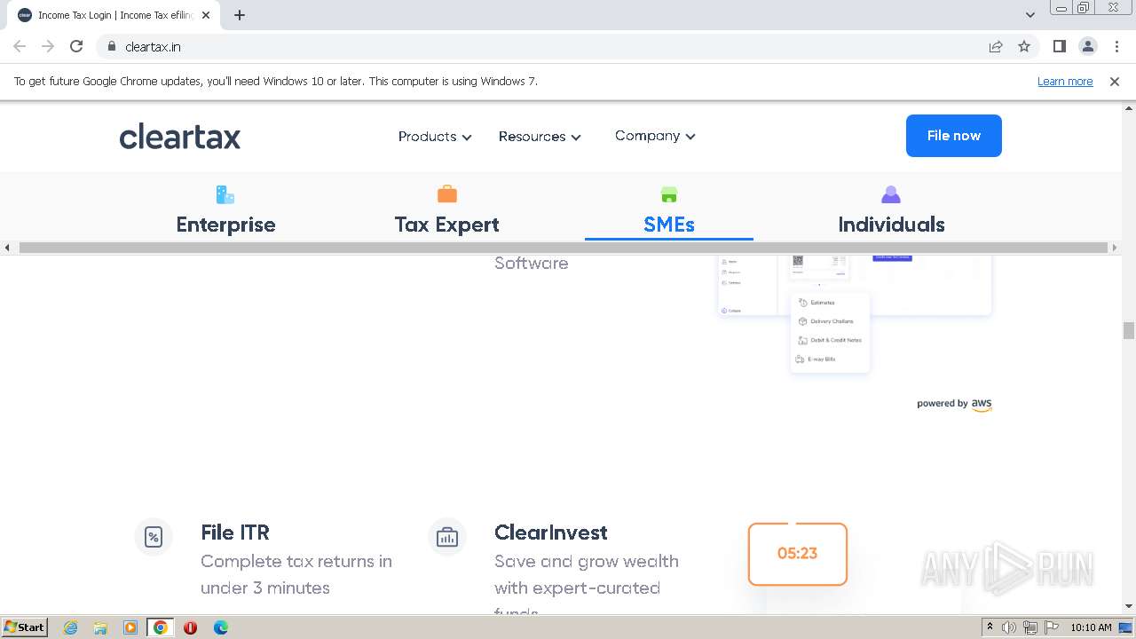Click the File now button
Screen dimensions: 1136x639
coord(953,136)
